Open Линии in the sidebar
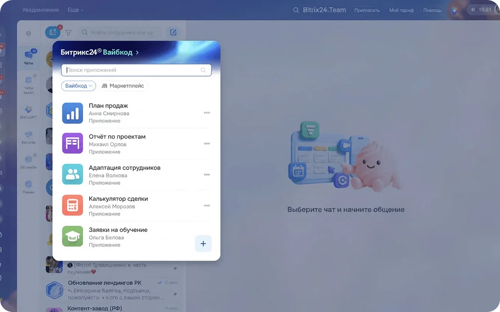 click(29, 187)
